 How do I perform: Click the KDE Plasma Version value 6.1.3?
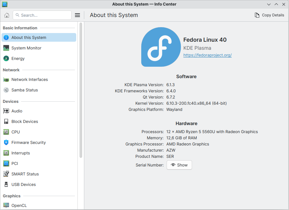coord(170,85)
